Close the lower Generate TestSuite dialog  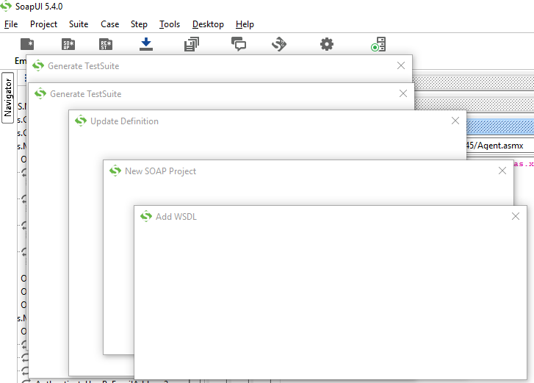403,93
